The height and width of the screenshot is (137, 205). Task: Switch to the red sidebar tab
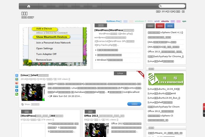point(160,26)
